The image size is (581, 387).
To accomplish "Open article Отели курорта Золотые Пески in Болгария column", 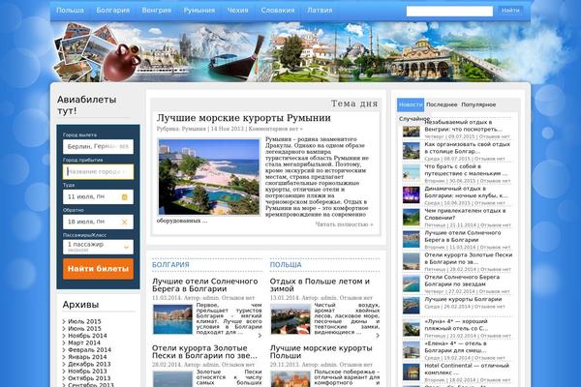I will (204, 351).
